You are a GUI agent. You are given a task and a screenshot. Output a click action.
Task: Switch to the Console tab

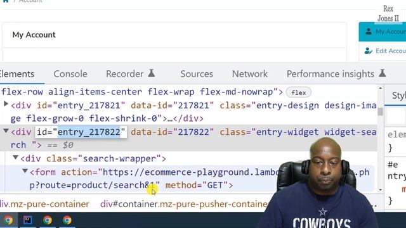pos(70,74)
